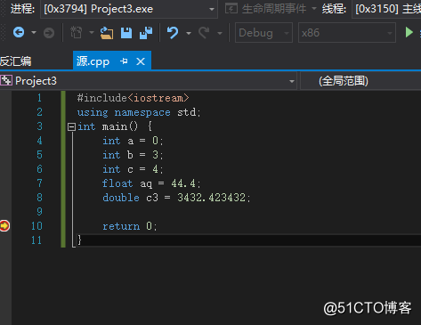The width and height of the screenshot is (421, 325).
Task: Click the 生命周期事件 lifecycle events icon
Action: (x=231, y=9)
